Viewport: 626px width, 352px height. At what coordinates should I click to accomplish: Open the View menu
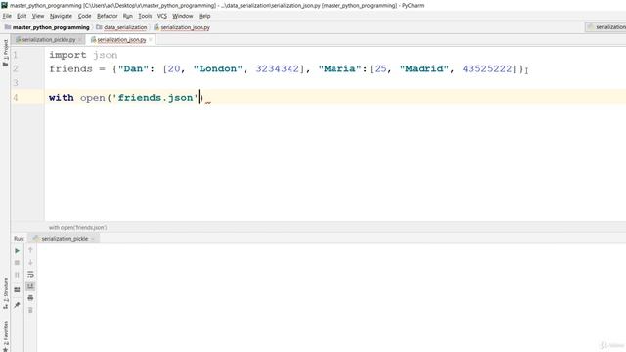click(38, 16)
